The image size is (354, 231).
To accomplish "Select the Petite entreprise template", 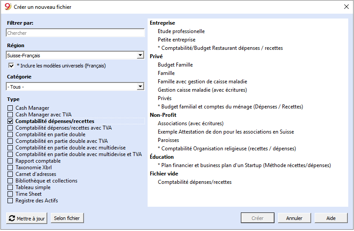I will (x=176, y=40).
